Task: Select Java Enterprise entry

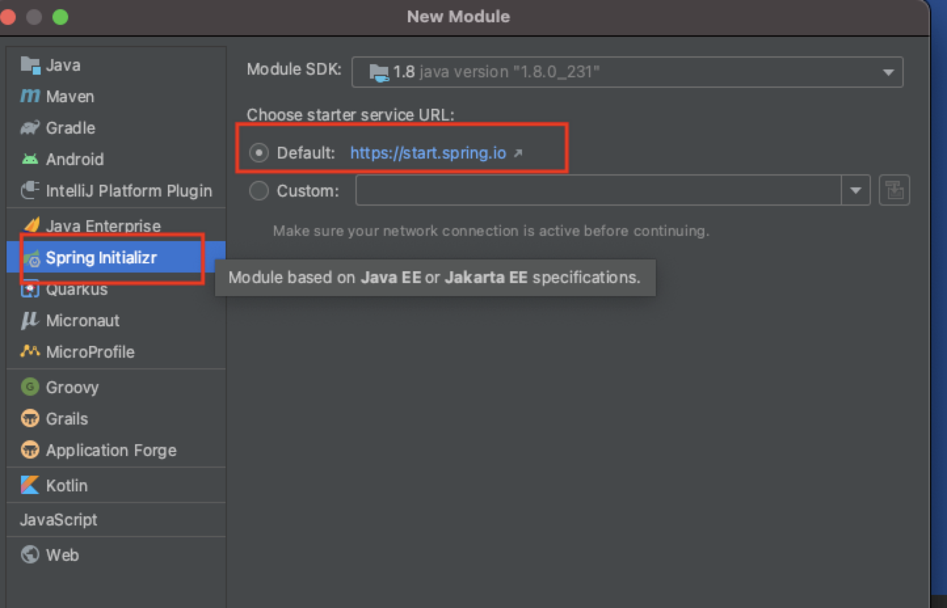Action: [116, 226]
